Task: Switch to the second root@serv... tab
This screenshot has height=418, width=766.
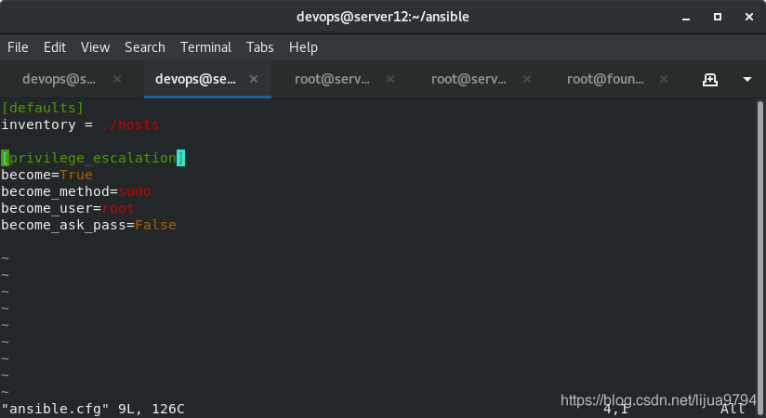Action: point(469,79)
